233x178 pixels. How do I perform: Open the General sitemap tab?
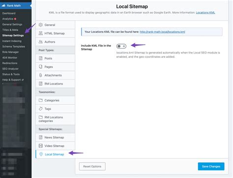pos(56,25)
